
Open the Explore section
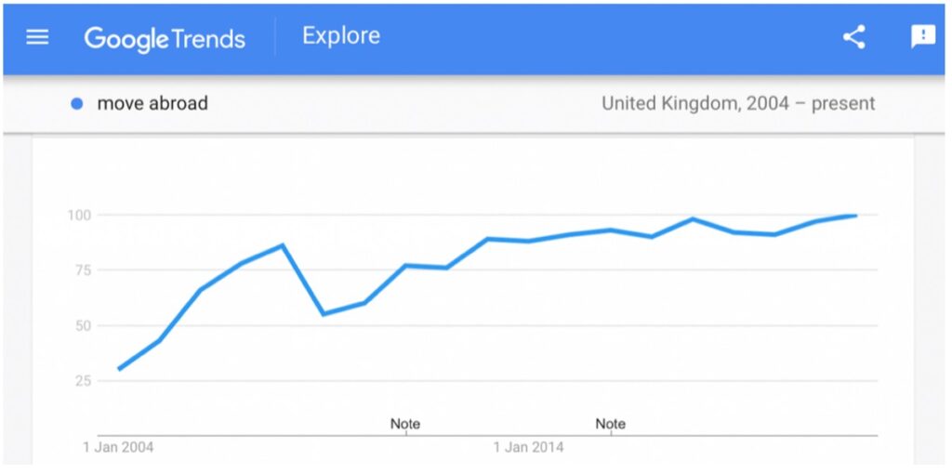click(x=341, y=36)
